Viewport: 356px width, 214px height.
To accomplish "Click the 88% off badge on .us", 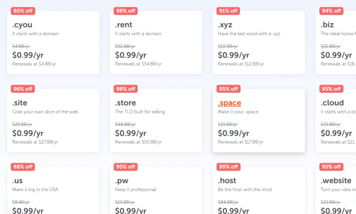I will click(x=23, y=167).
